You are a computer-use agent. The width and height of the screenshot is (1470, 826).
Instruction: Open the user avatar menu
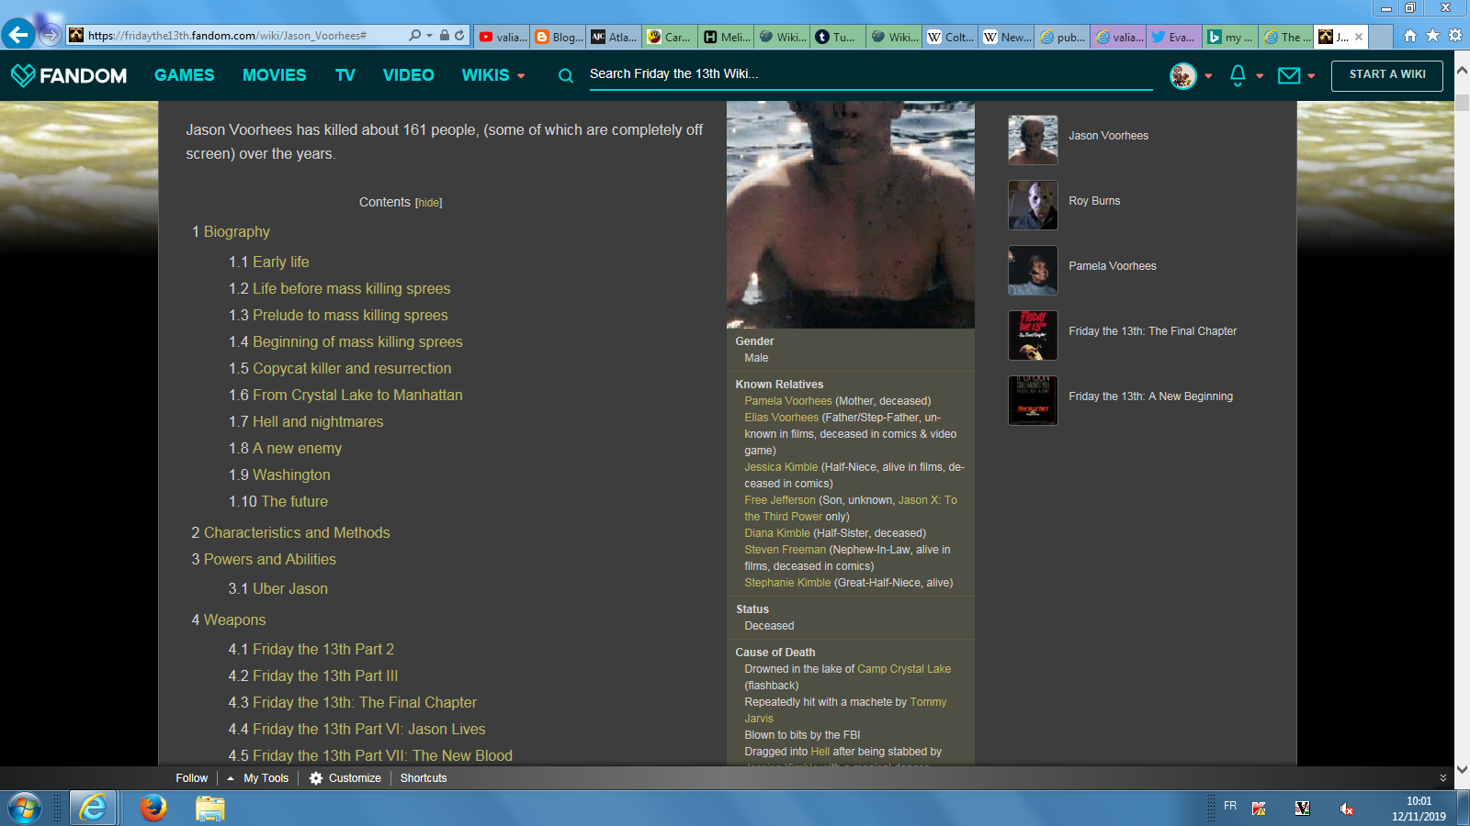pyautogui.click(x=1183, y=75)
